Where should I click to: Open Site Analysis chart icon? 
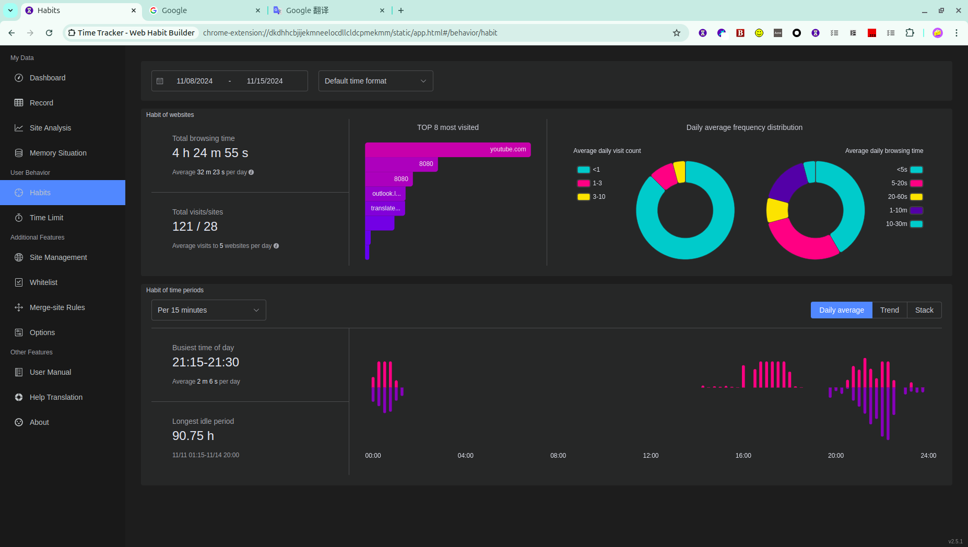19,128
